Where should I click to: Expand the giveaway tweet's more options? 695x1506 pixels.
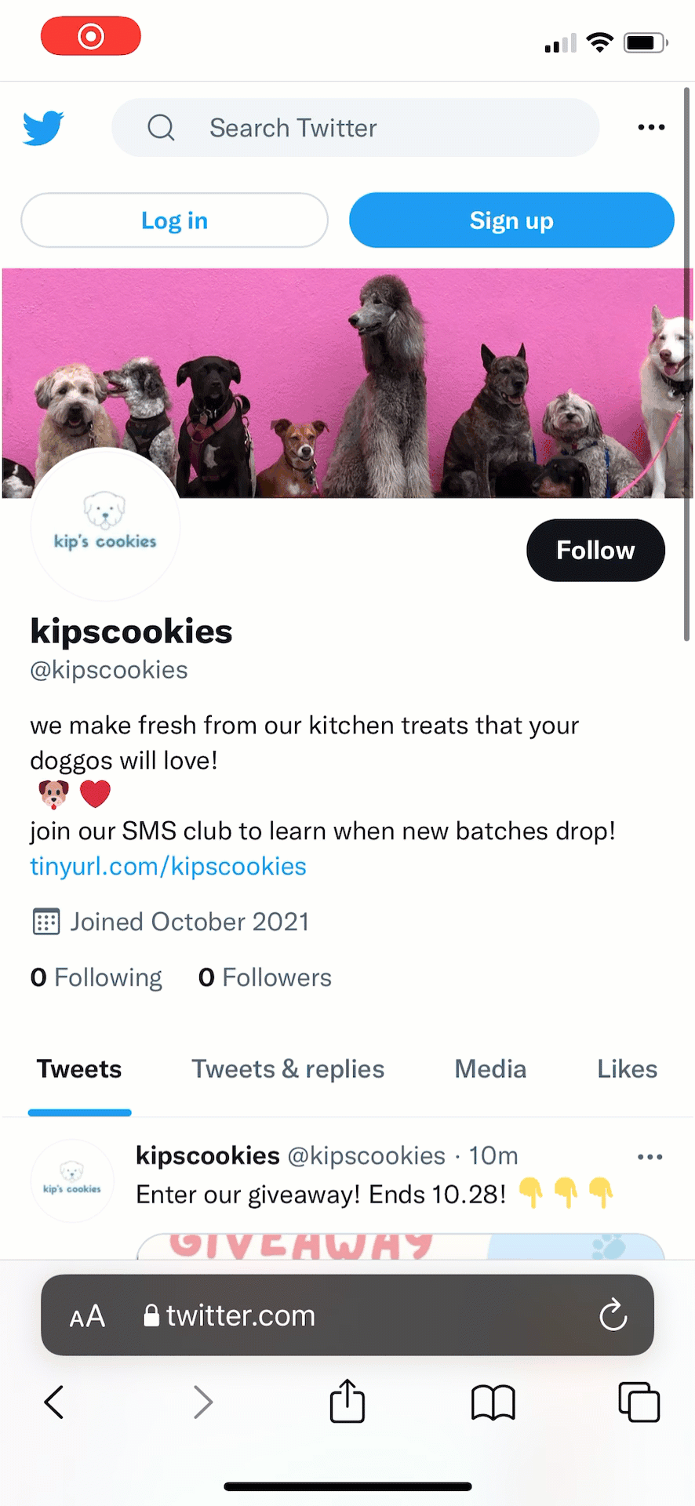pyautogui.click(x=650, y=1157)
